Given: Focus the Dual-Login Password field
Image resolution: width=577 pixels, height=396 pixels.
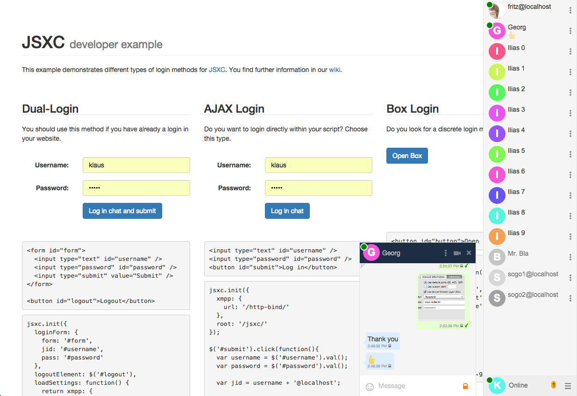Looking at the screenshot, I should pos(136,188).
